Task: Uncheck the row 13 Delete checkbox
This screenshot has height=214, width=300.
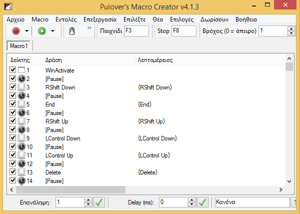Action: click(x=12, y=172)
